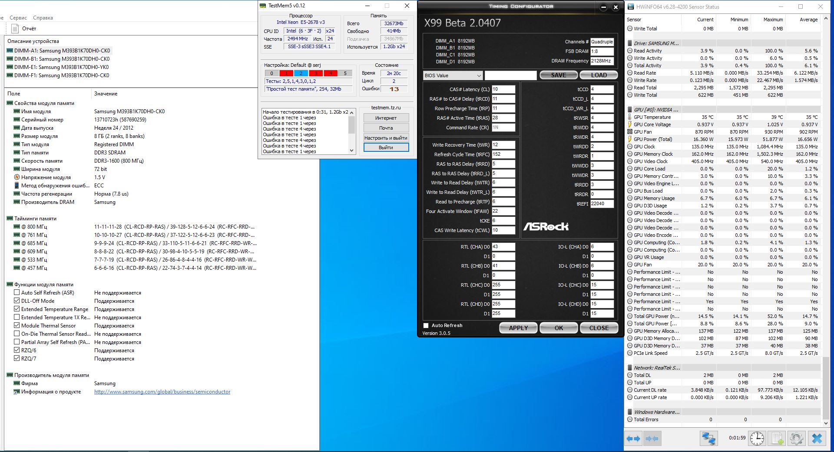Open the Samsung semiconductor product link
The width and height of the screenshot is (834, 452).
coord(162,392)
